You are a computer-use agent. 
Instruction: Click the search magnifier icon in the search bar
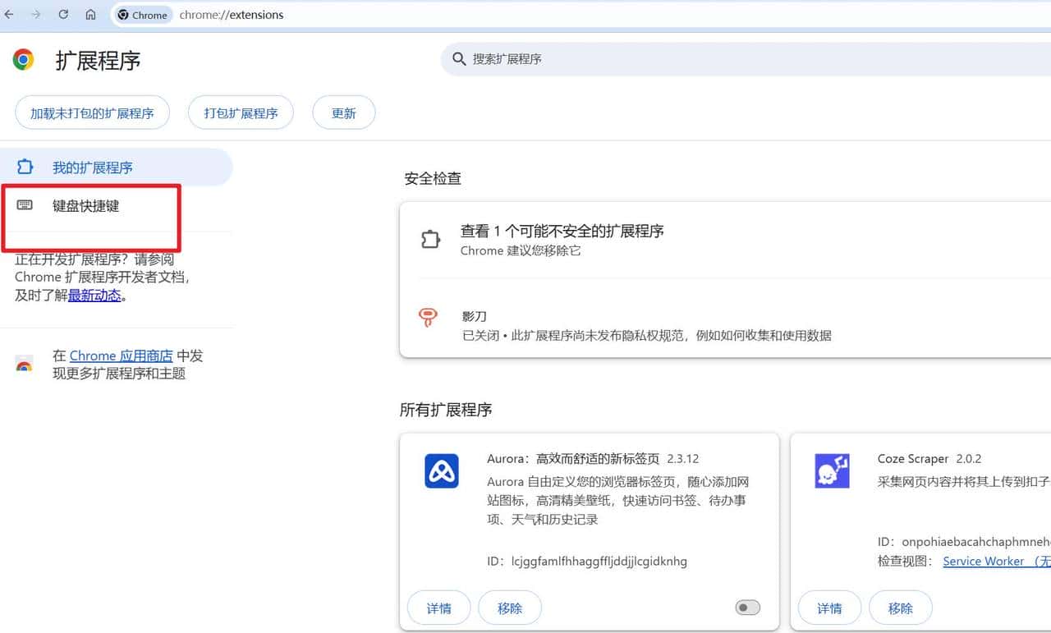(x=459, y=58)
